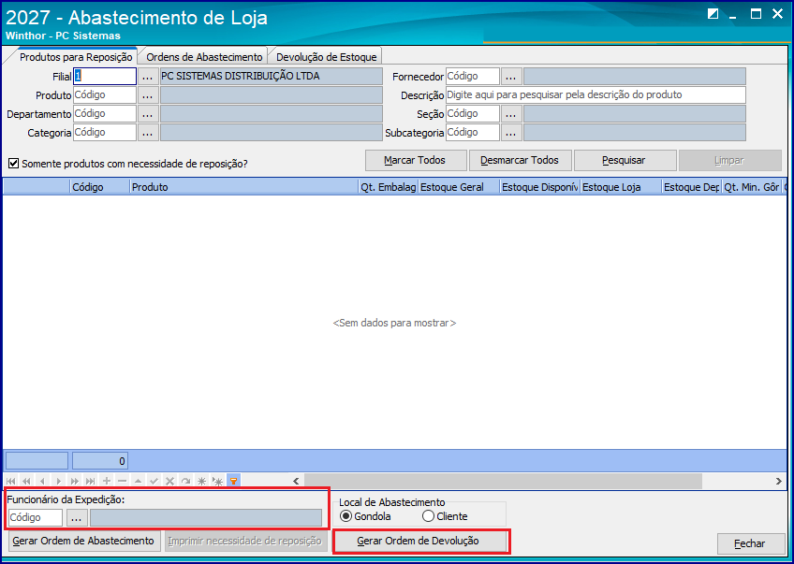
Task: Focus the Filial code field
Action: click(105, 77)
